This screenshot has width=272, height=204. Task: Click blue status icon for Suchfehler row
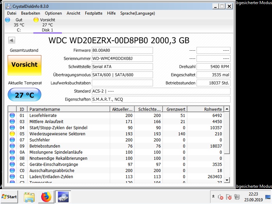(x=12, y=140)
